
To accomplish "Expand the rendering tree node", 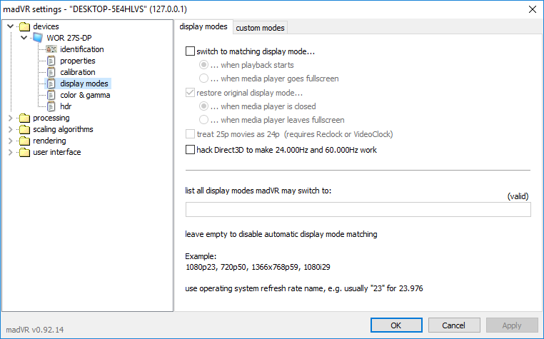I will coord(10,141).
